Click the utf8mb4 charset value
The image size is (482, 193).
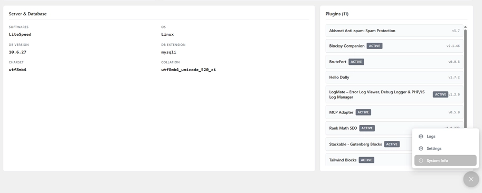(17, 70)
